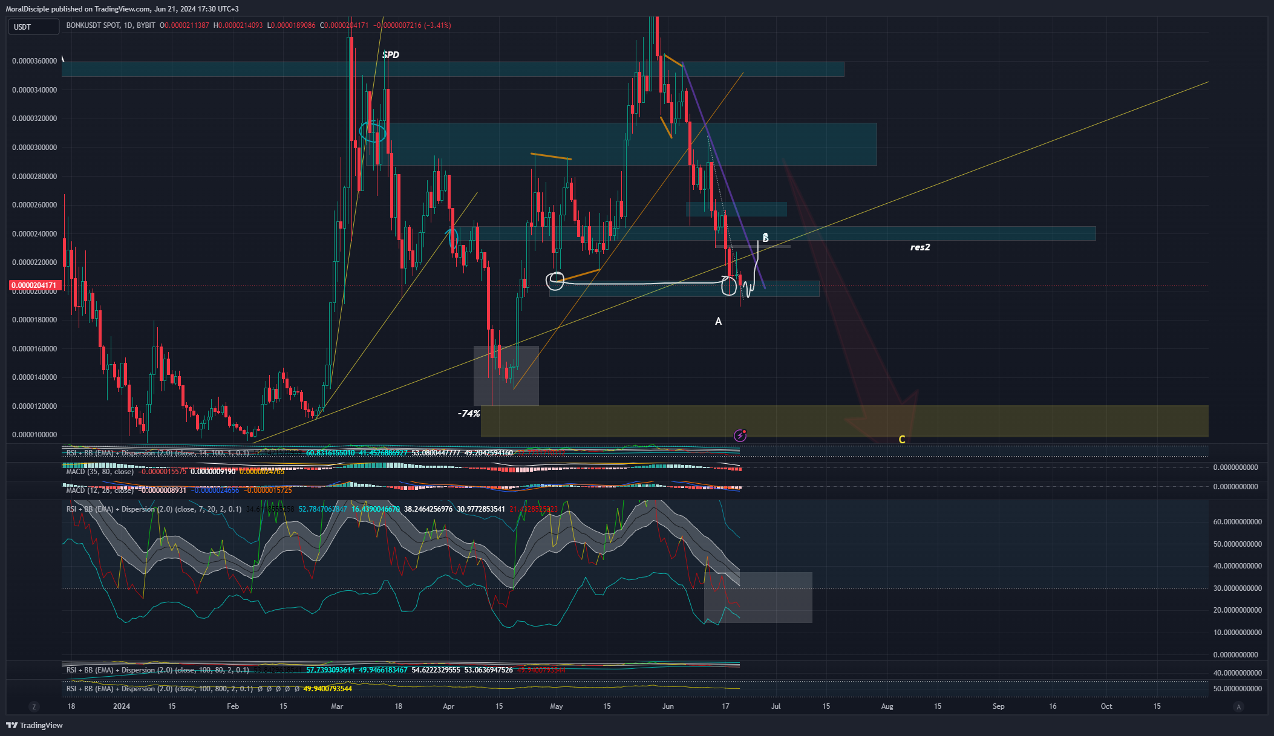Click the Jun label on time axis

click(668, 706)
